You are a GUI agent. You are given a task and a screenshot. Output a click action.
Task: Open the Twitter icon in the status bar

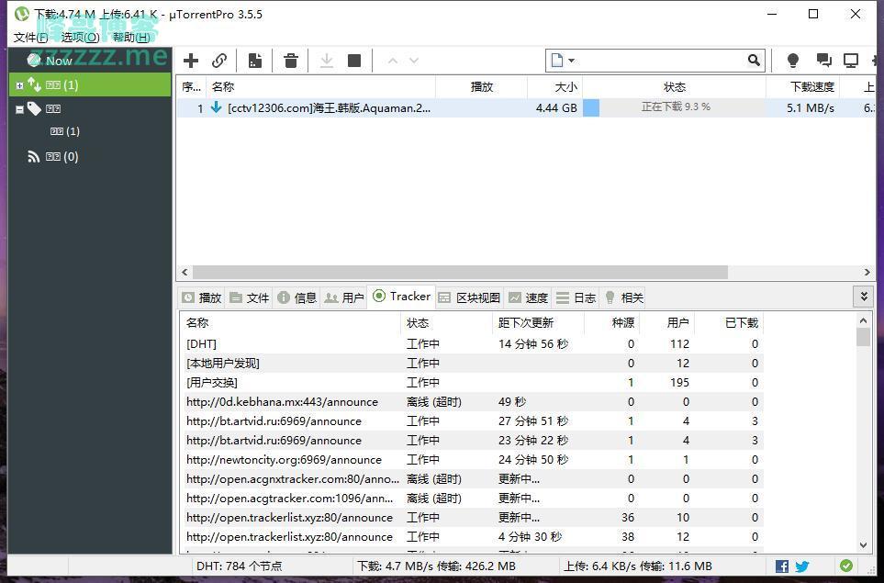pos(801,566)
